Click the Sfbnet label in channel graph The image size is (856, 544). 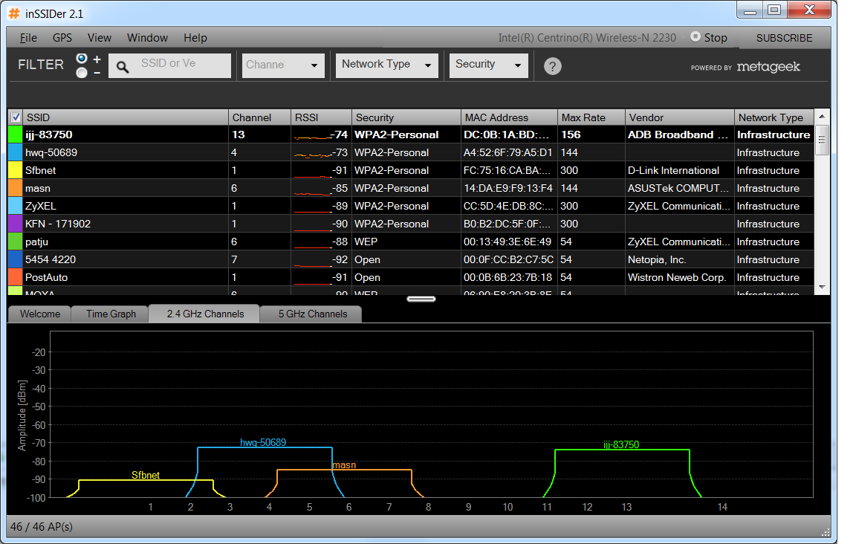click(145, 475)
